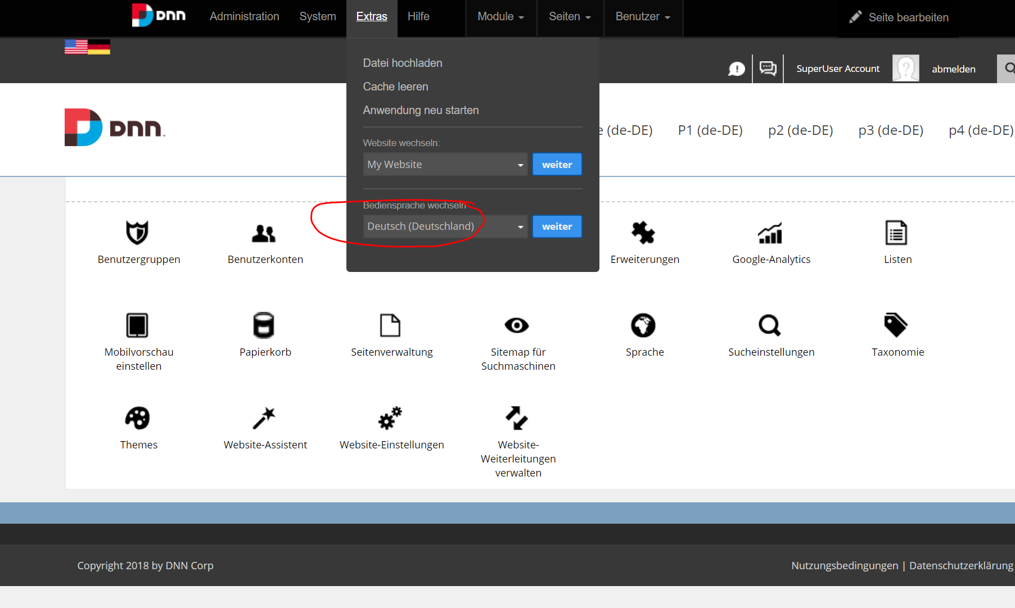Open the My Website dropdown
Viewport: 1015px width, 608px height.
(x=445, y=164)
